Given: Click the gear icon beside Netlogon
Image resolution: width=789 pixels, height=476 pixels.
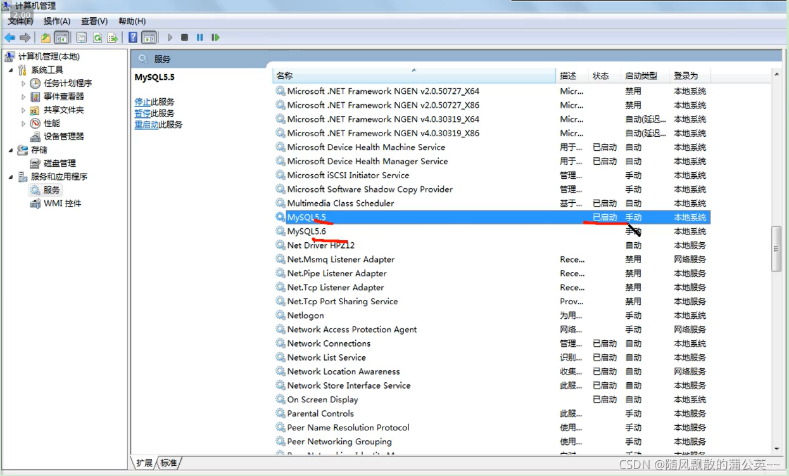Looking at the screenshot, I should pyautogui.click(x=281, y=315).
